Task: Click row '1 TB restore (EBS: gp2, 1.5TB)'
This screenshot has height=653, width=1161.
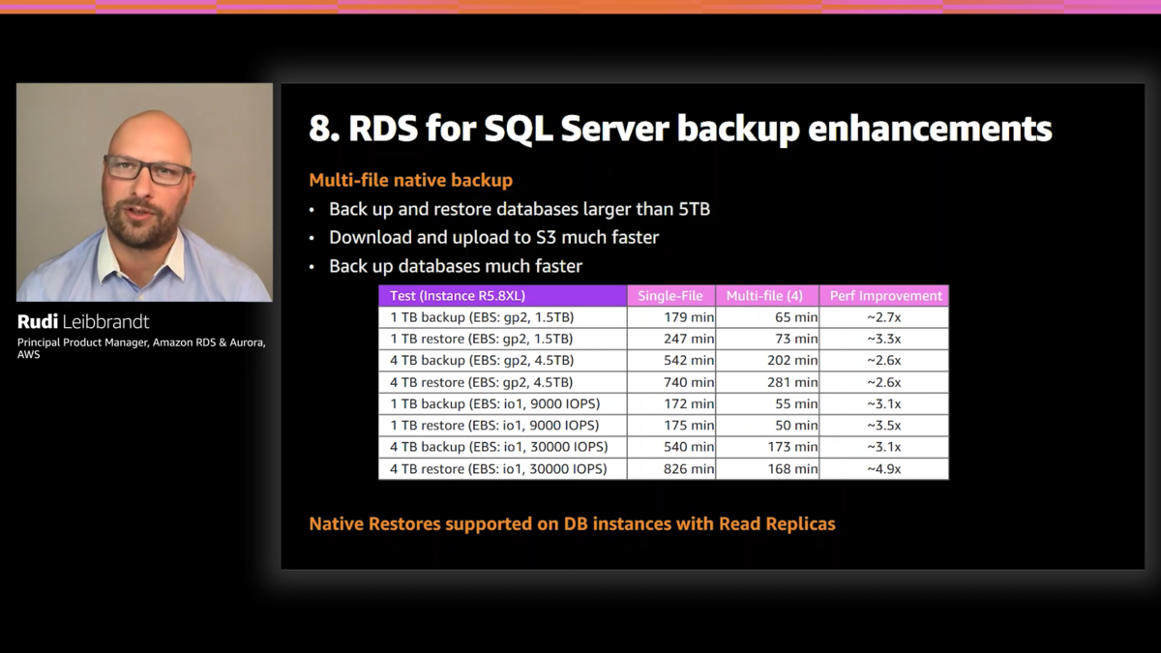Action: [664, 339]
